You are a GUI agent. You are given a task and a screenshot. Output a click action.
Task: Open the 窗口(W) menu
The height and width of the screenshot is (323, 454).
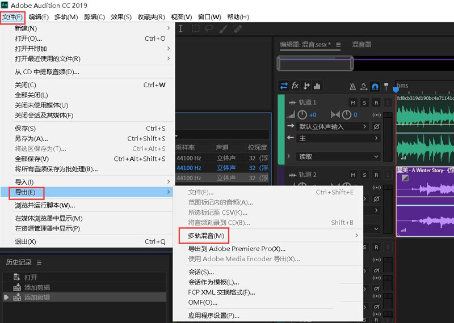(209, 17)
